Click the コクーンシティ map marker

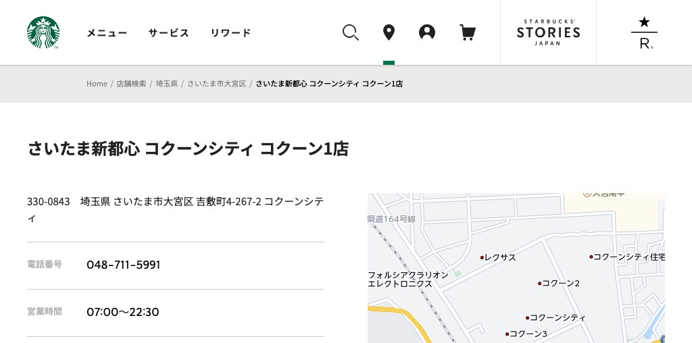click(555, 318)
